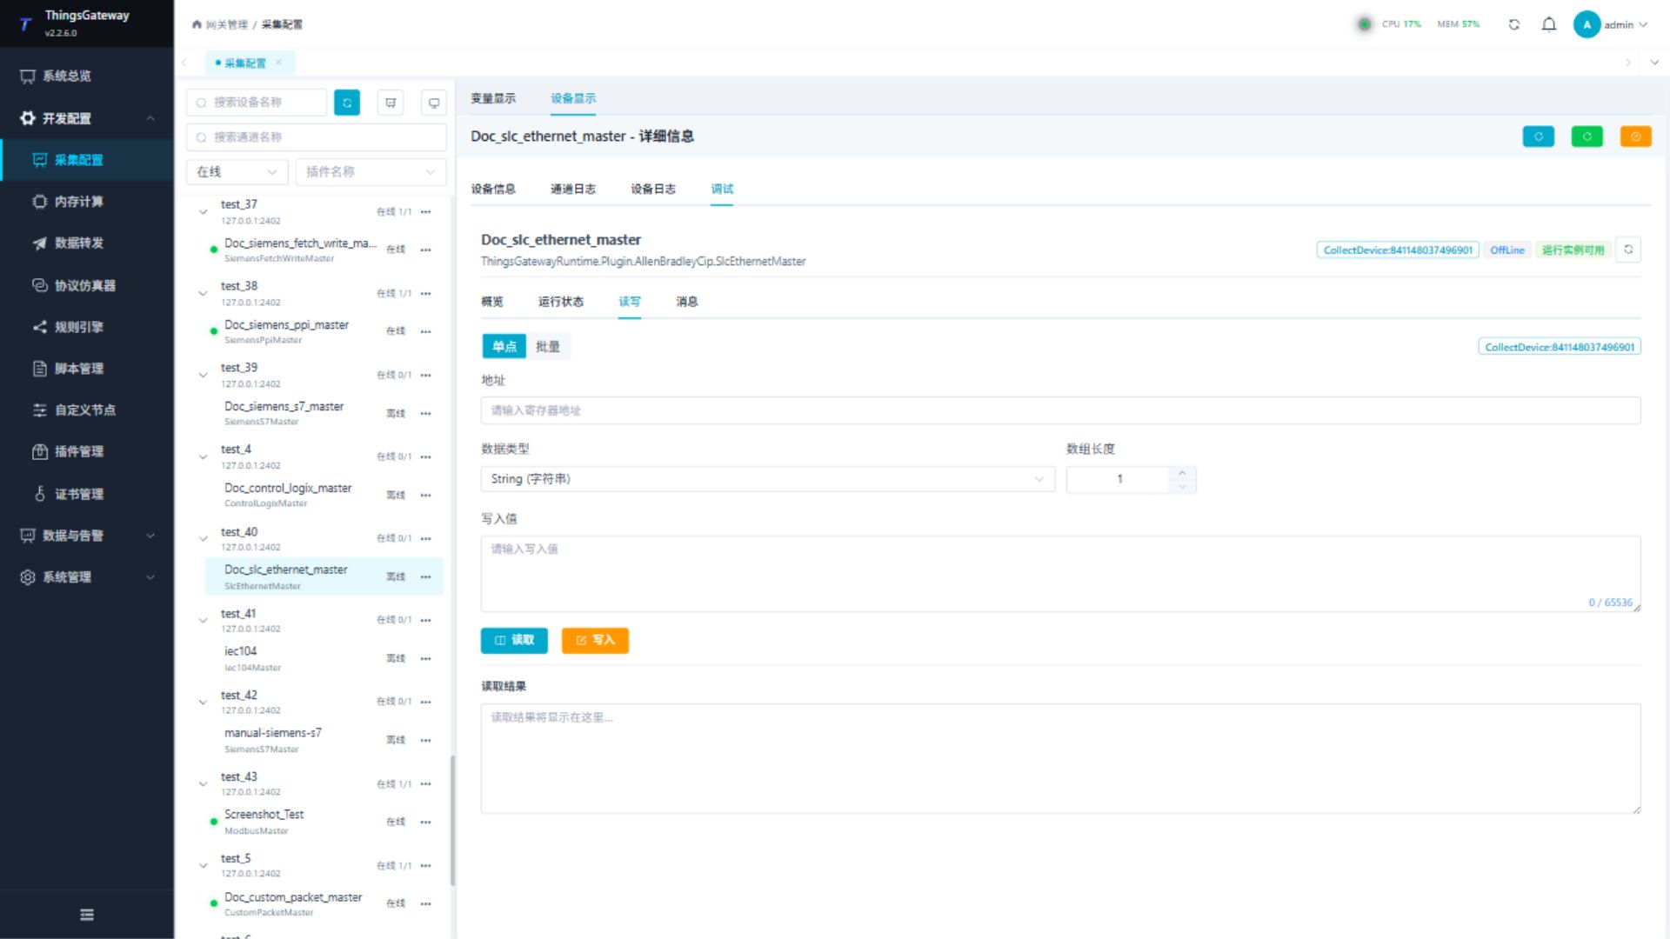Open the 插件名称 filter dropdown
Image resolution: width=1670 pixels, height=939 pixels.
click(371, 172)
